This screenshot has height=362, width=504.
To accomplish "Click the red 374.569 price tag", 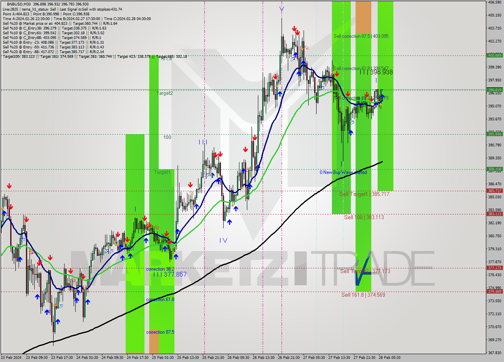I will pyautogui.click(x=495, y=292).
